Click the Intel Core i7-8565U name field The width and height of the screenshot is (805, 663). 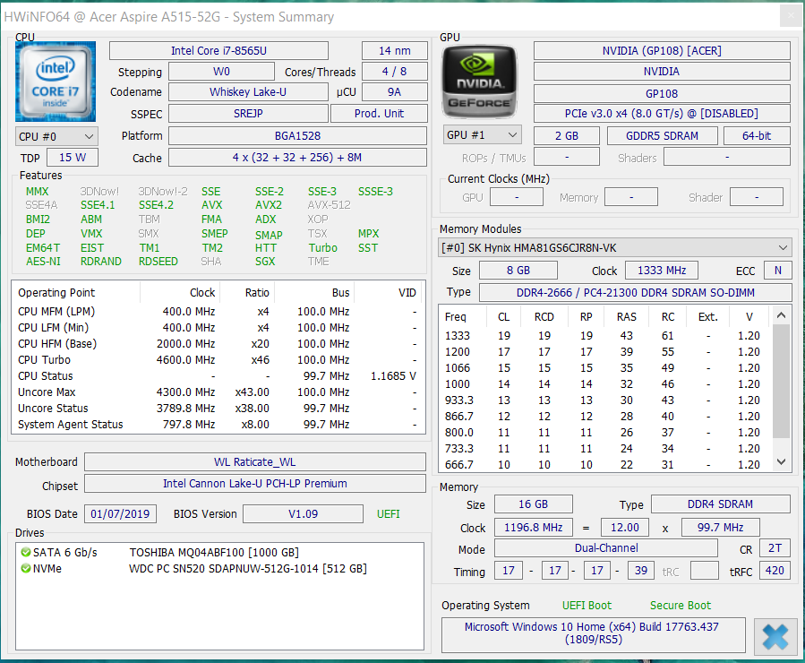[218, 51]
